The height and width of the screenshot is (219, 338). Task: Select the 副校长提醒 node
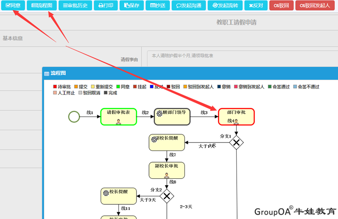[x=166, y=143]
